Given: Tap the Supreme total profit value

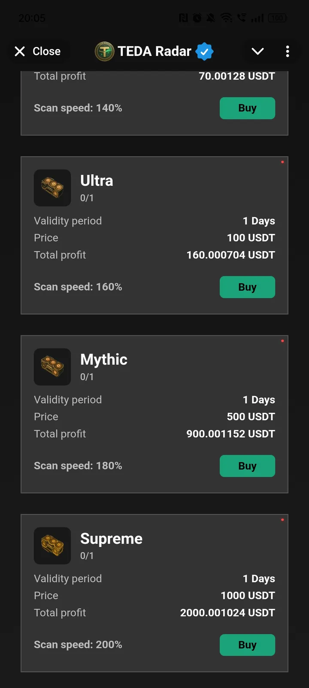Looking at the screenshot, I should pyautogui.click(x=227, y=613).
